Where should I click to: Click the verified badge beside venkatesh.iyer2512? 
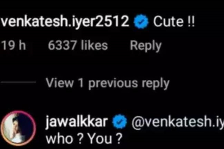141,21
